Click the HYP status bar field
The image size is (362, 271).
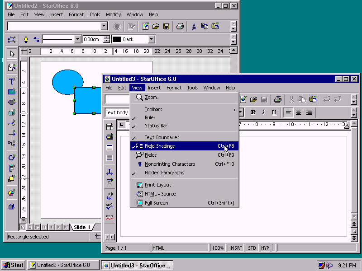point(265,248)
